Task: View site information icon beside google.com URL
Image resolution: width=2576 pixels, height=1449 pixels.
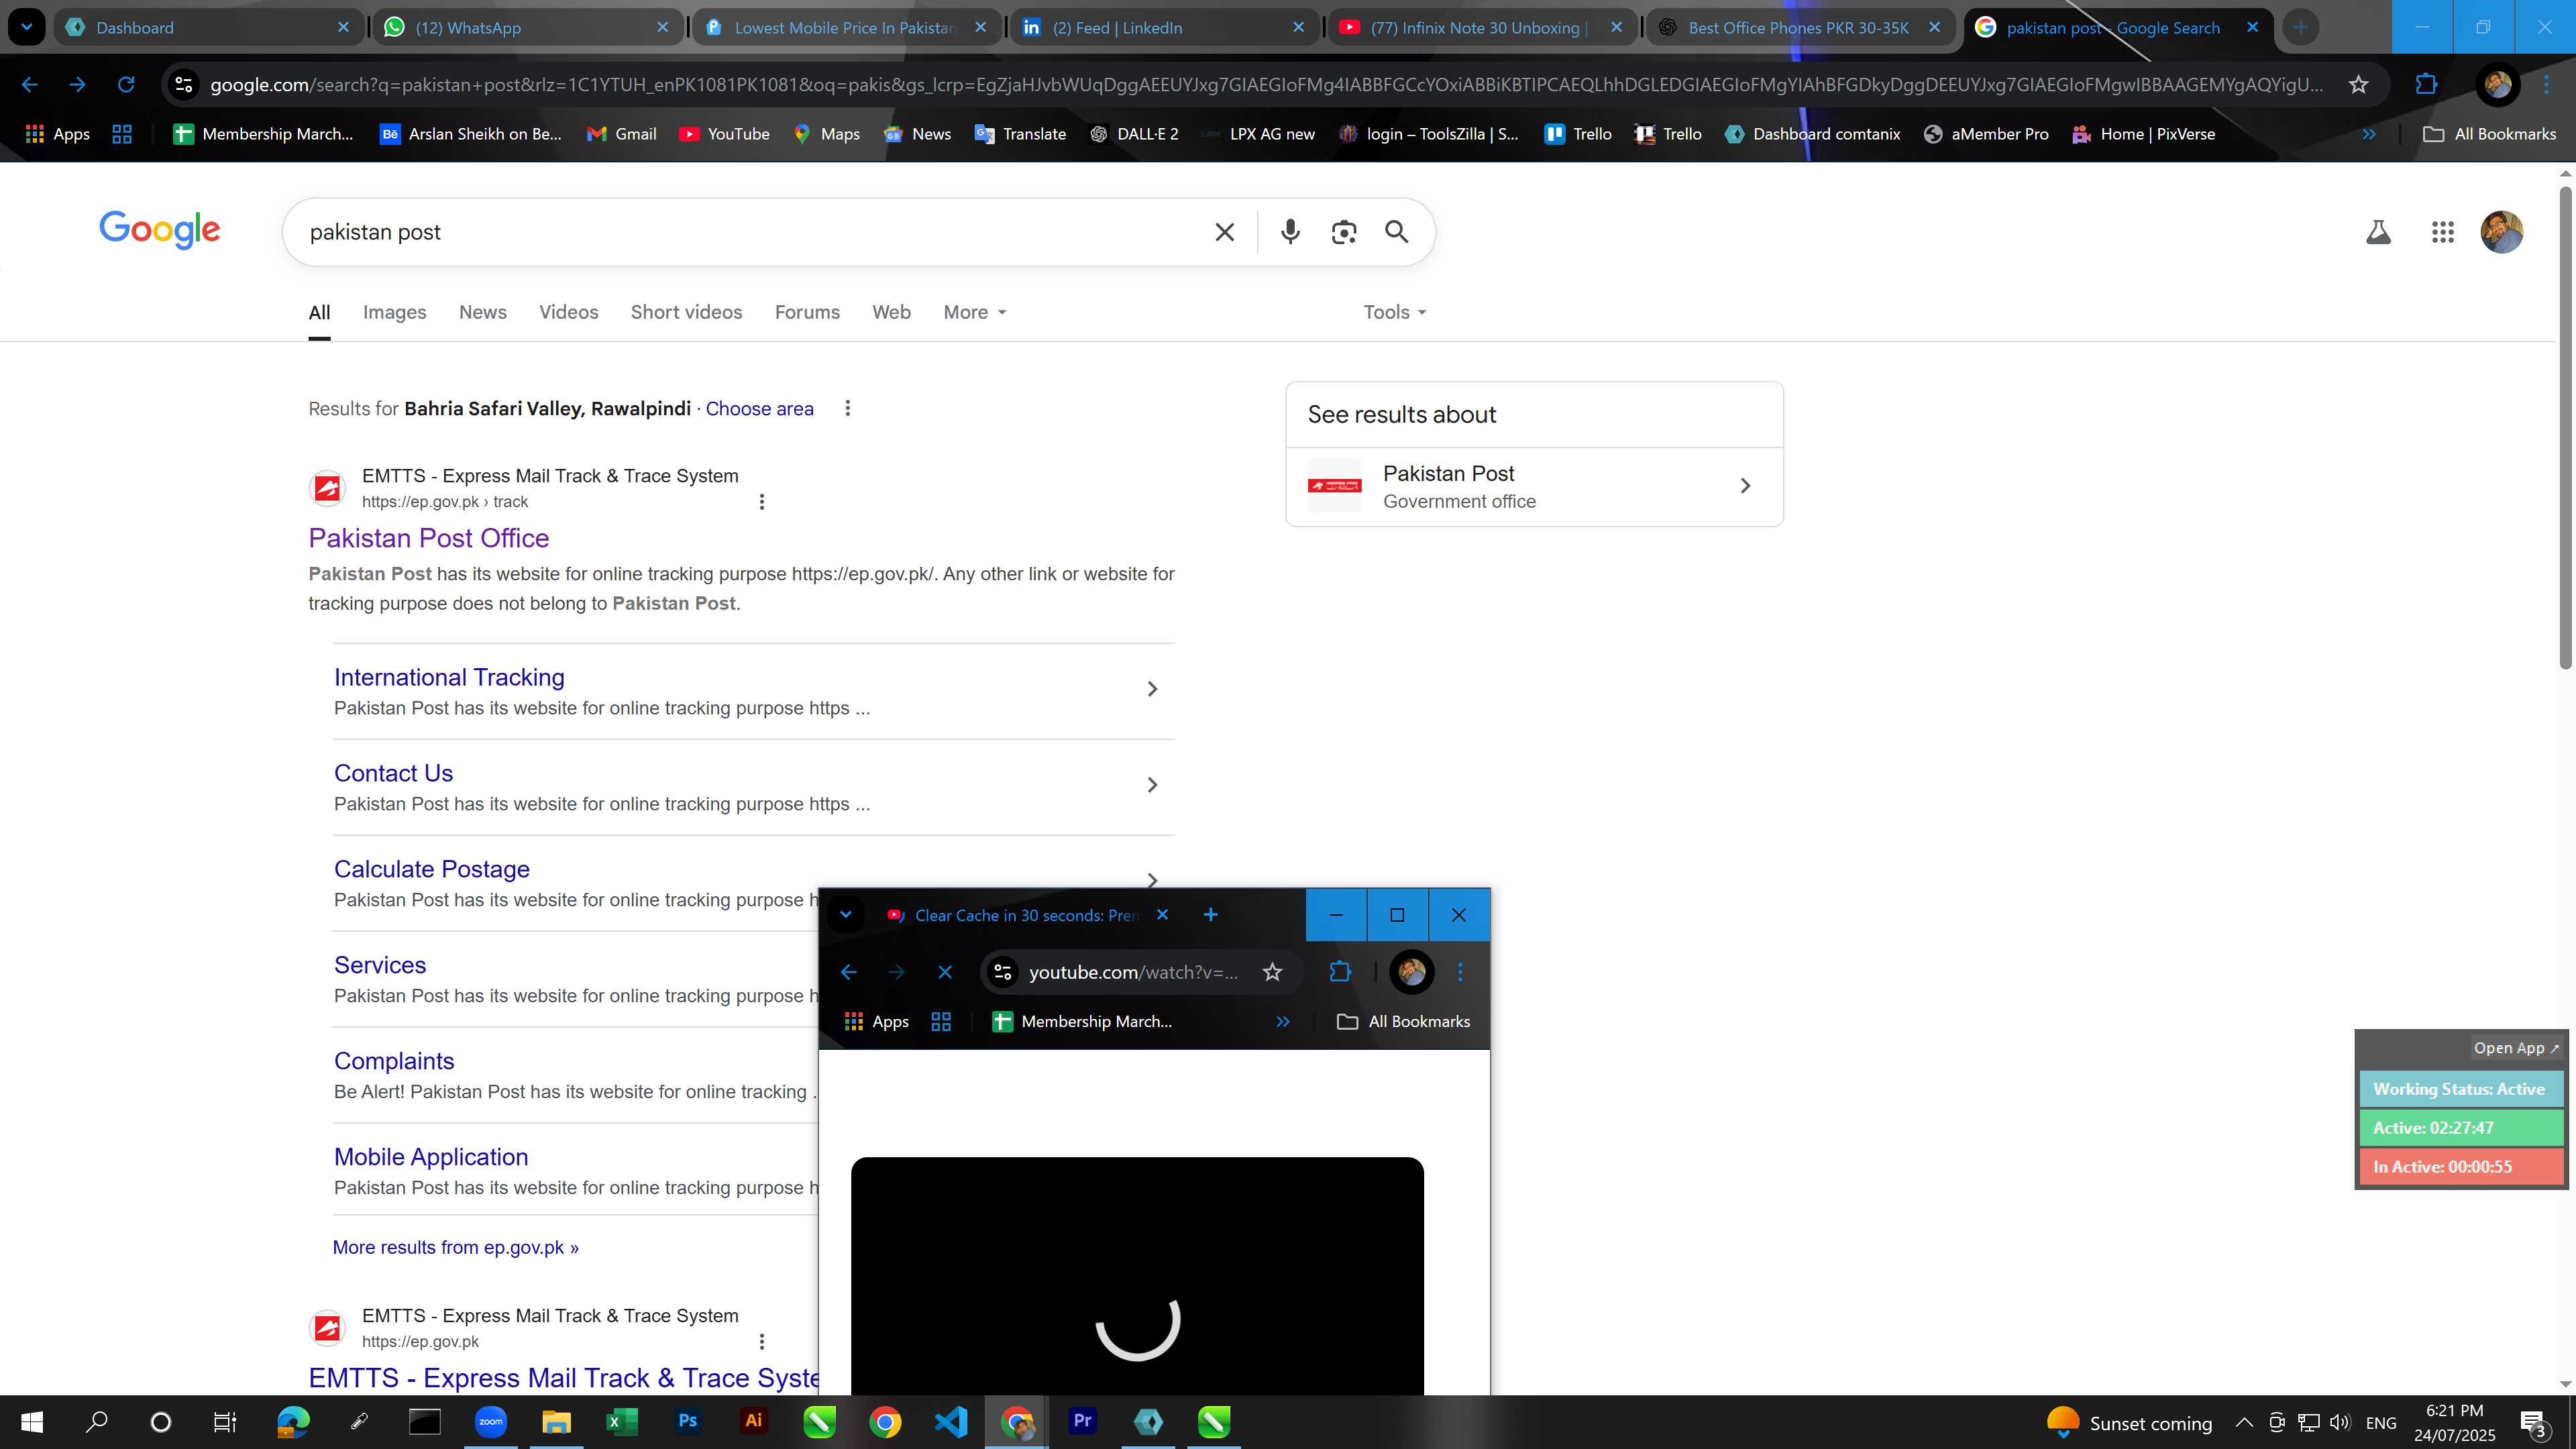Action: tap(184, 85)
